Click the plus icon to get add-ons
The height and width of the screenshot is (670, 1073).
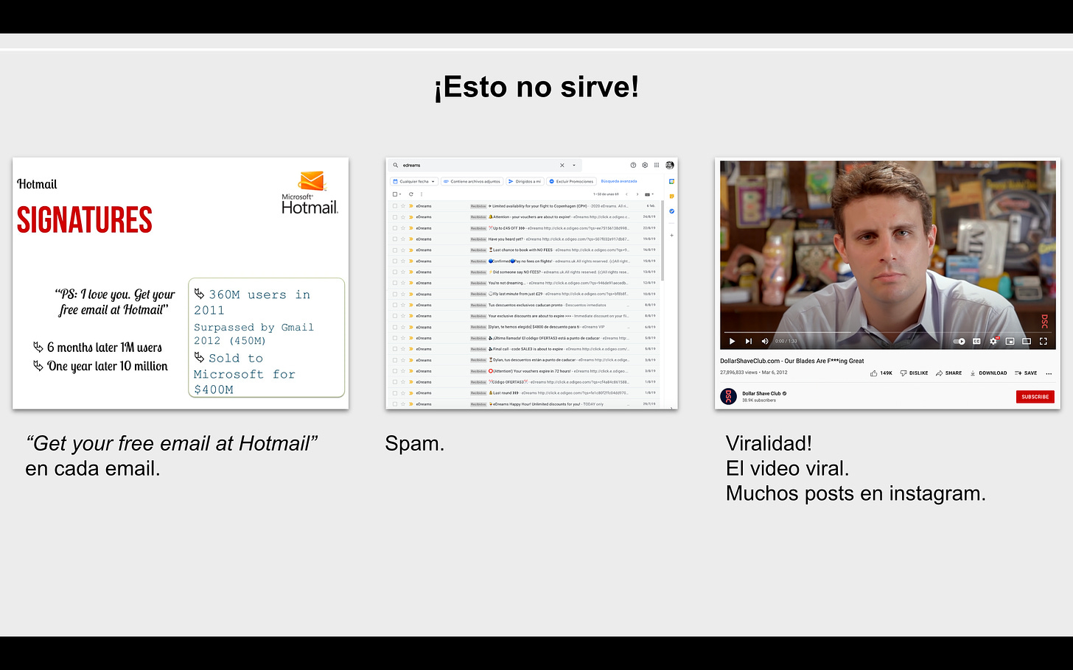[x=671, y=236]
